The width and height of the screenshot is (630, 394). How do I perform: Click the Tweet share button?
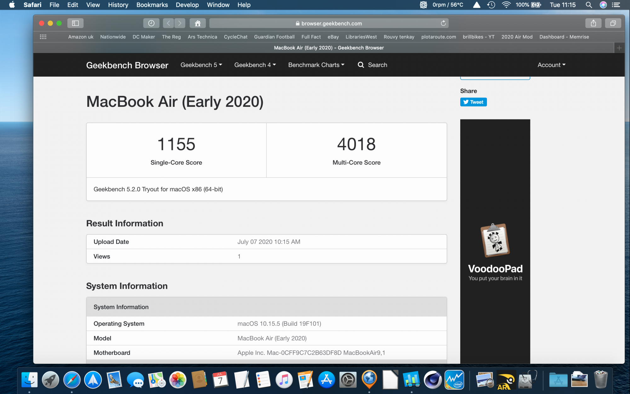coord(473,102)
